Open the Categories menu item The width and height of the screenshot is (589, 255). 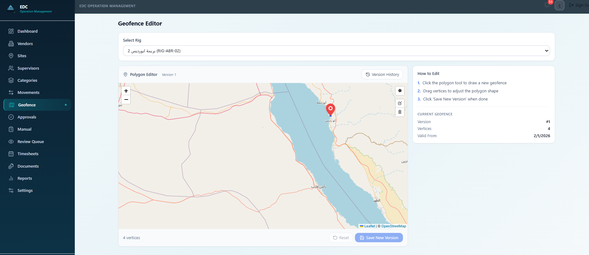pos(37,80)
